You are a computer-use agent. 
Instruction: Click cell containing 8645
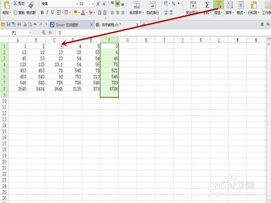click(x=55, y=89)
